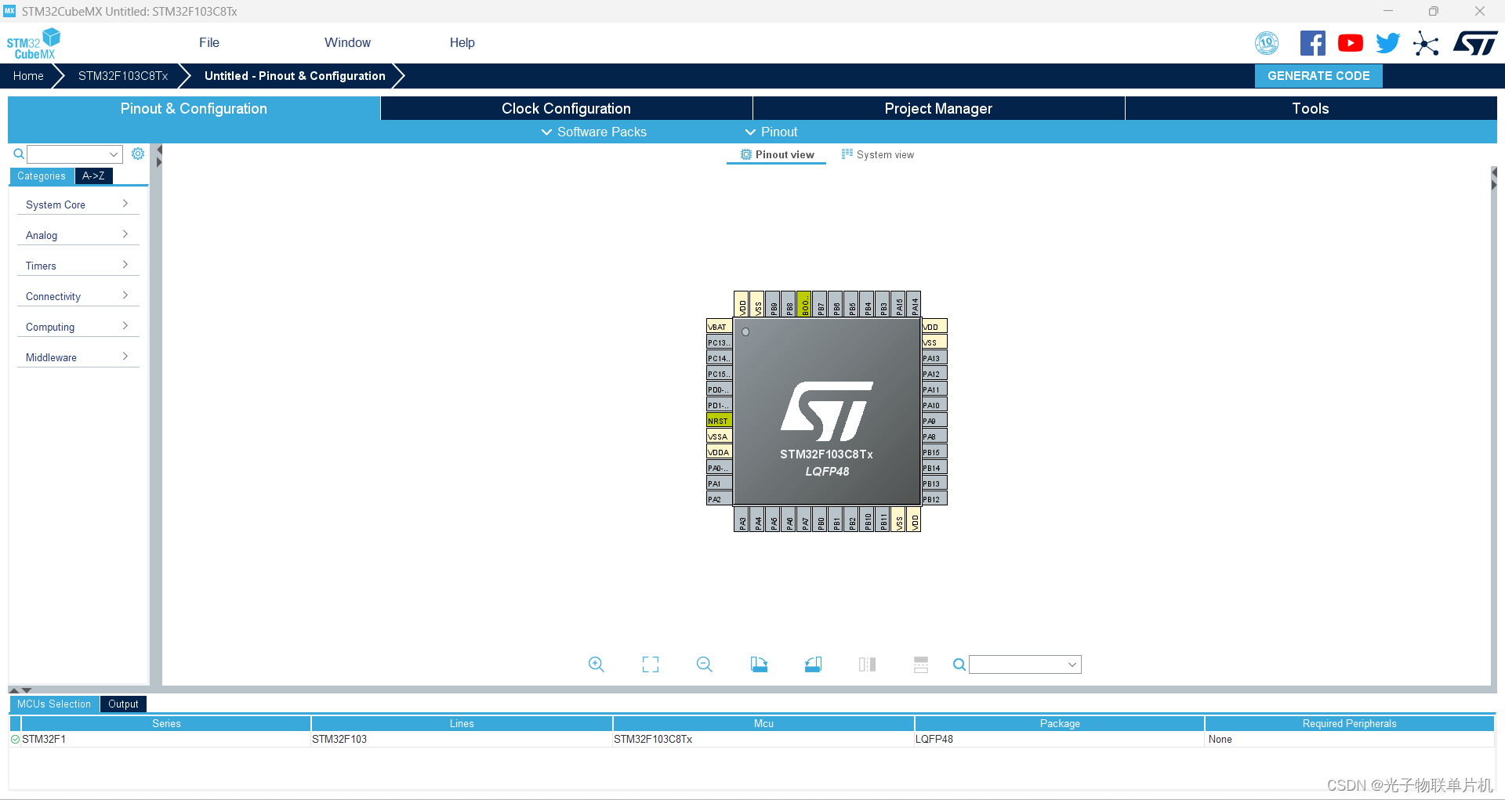This screenshot has width=1505, height=800.
Task: Open the Help menu
Action: (462, 43)
